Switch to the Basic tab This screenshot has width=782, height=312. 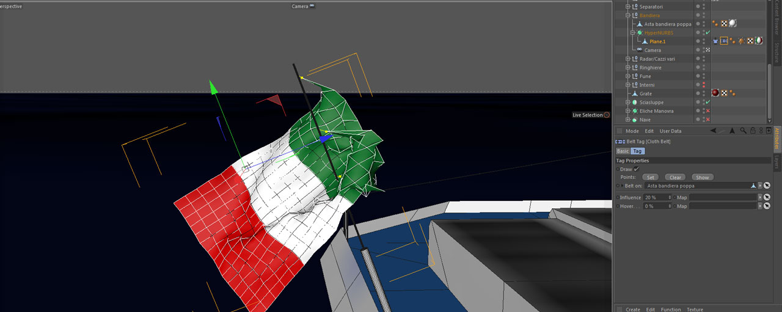tap(623, 151)
